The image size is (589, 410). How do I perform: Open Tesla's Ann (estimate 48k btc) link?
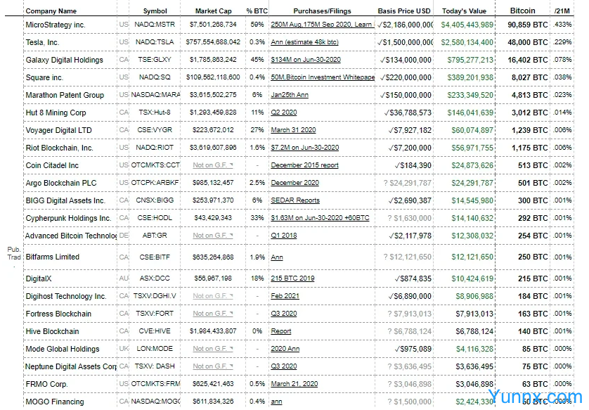304,42
